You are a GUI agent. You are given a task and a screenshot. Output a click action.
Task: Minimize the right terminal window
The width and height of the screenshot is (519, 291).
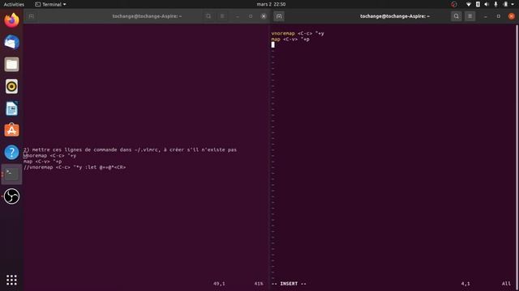point(485,16)
